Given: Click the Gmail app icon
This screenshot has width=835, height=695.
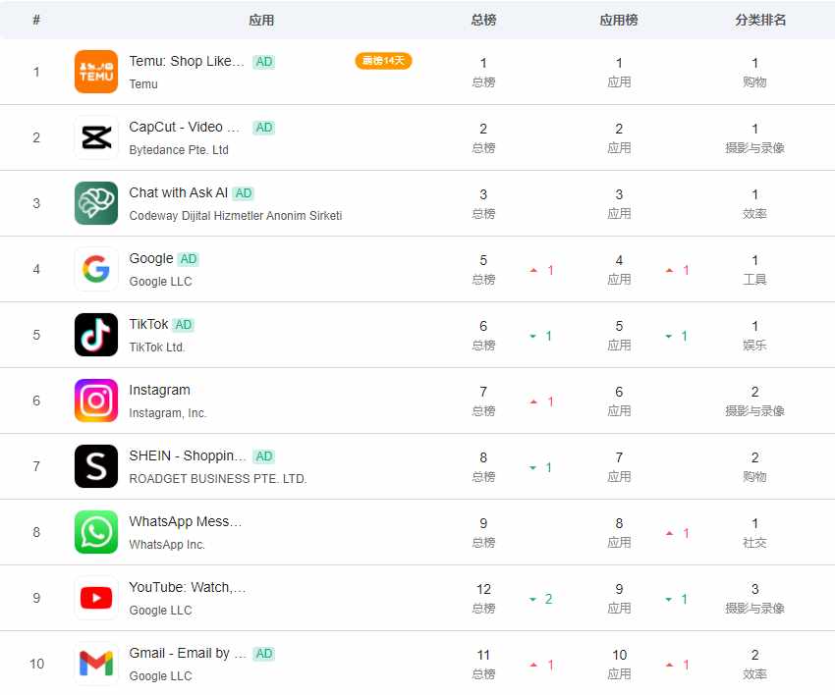Looking at the screenshot, I should tap(96, 664).
